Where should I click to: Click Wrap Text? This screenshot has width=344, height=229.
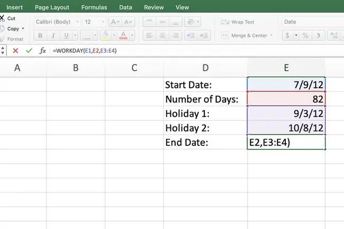pyautogui.click(x=238, y=22)
